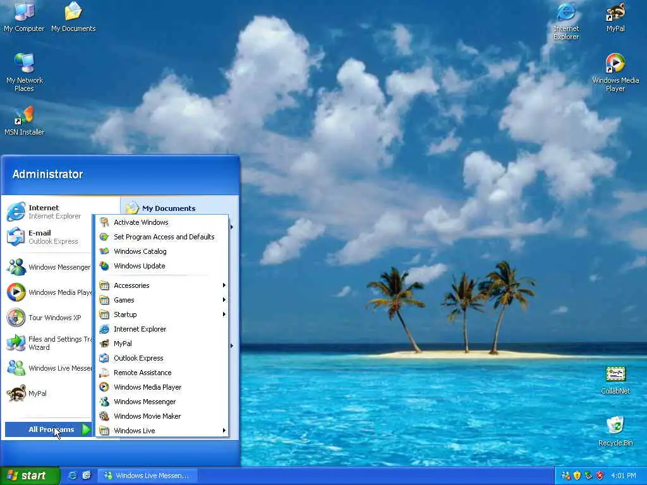Image resolution: width=647 pixels, height=485 pixels.
Task: Launch Windows Live Messenger from Start menu
Action: pyautogui.click(x=47, y=368)
